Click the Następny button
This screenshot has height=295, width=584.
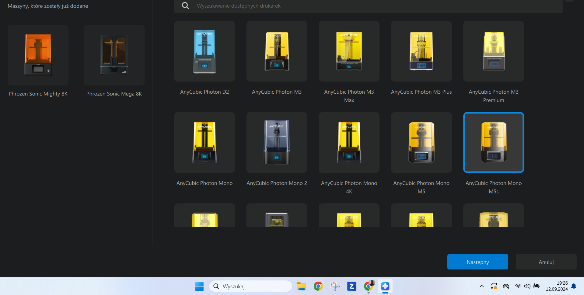477,262
